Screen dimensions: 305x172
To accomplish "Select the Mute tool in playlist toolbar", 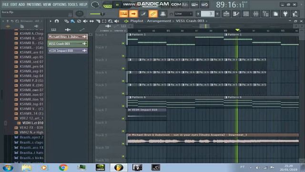I will 85,21.
